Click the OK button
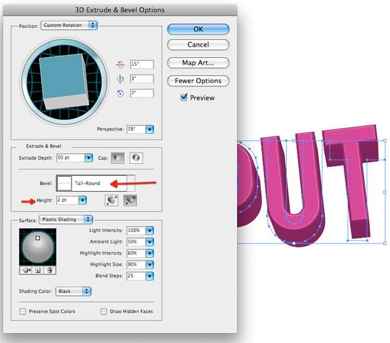The image size is (390, 343). (x=198, y=29)
